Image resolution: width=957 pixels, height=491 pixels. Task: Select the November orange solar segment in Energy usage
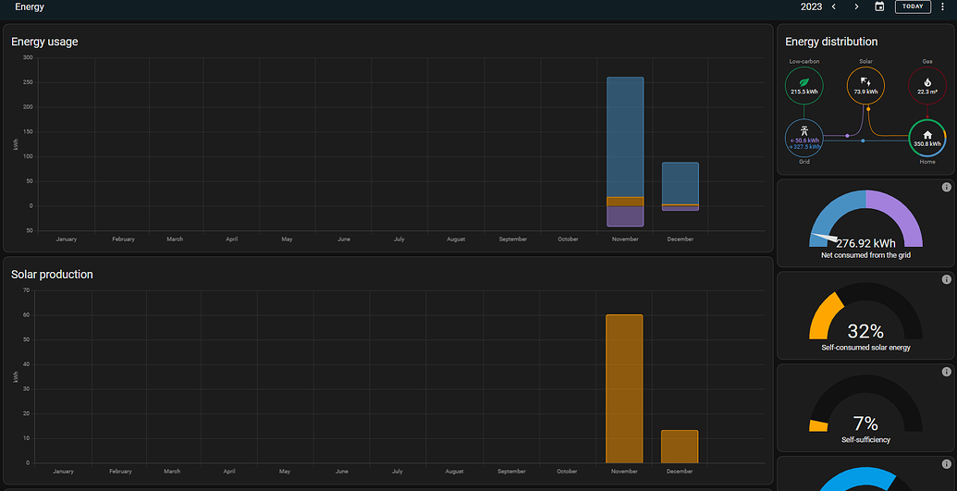point(625,202)
